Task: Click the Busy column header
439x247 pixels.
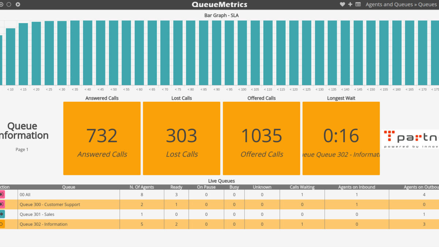Action: pyautogui.click(x=234, y=187)
